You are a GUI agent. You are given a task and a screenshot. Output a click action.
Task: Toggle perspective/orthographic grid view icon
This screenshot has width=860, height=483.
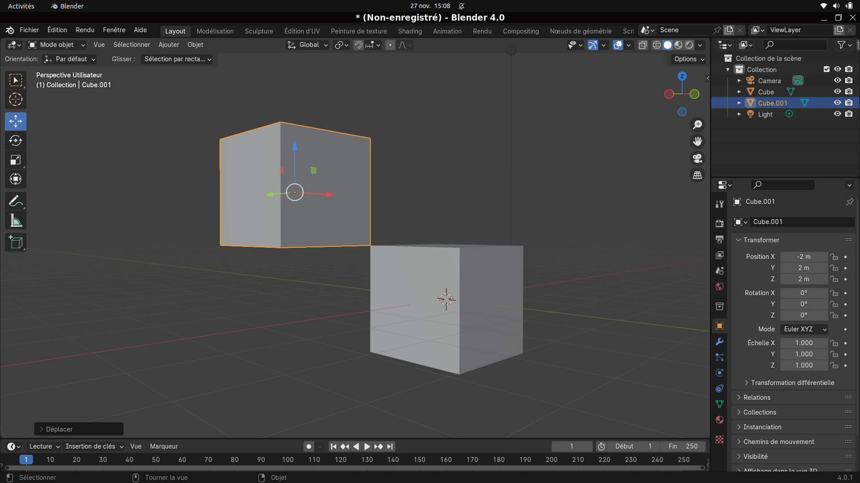697,175
